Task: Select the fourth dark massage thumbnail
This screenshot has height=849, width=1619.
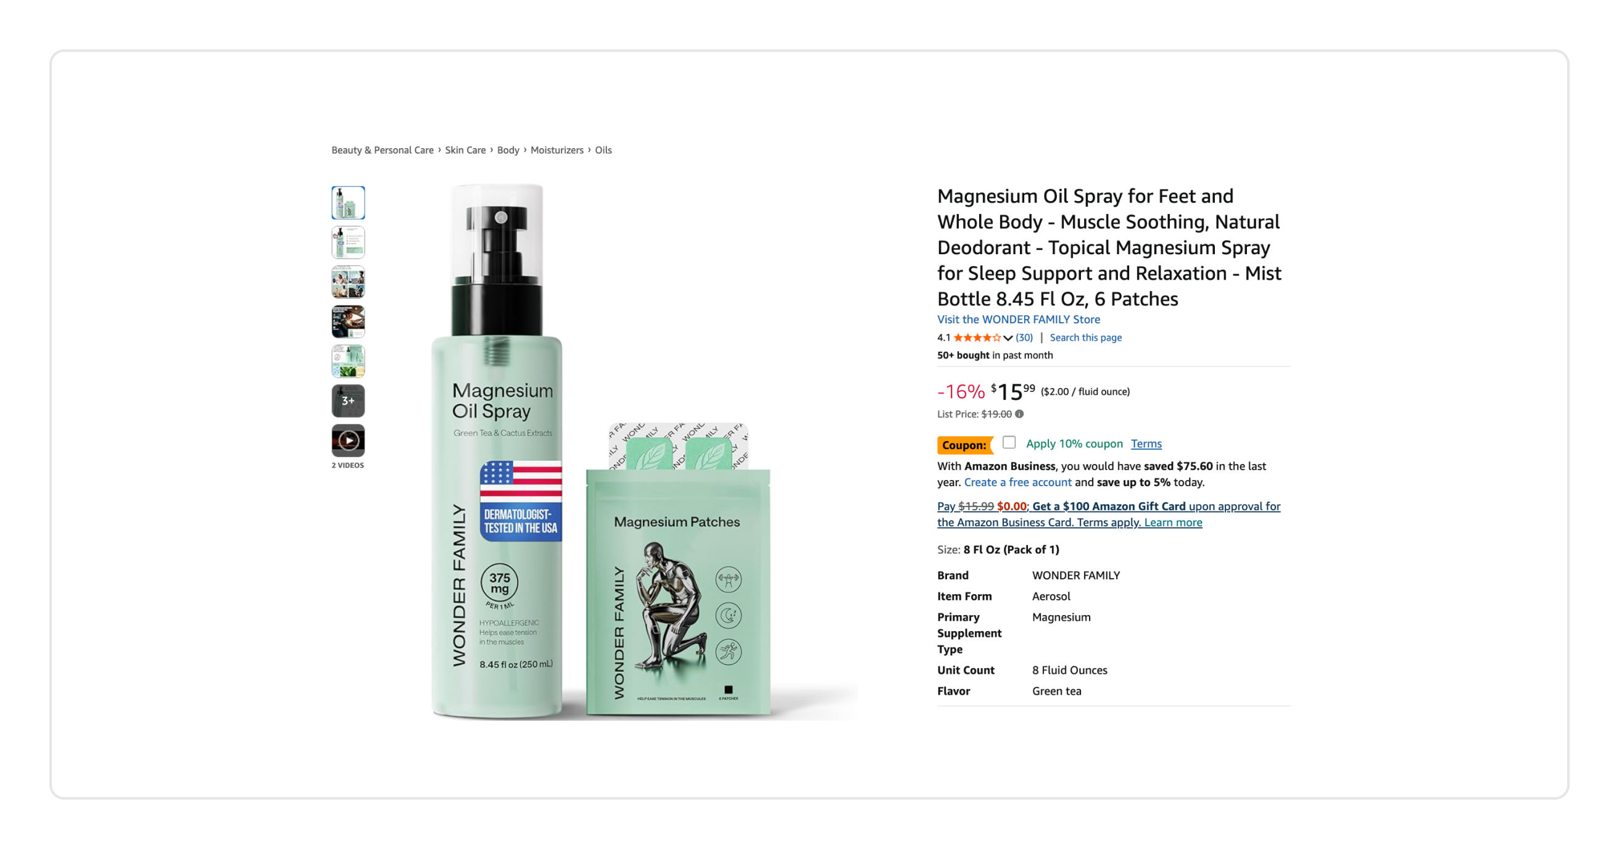Action: pos(348,321)
